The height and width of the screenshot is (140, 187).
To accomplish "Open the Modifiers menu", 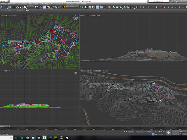I will click(x=12, y=4).
